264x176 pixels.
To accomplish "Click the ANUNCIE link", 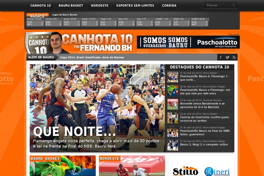I will click(x=37, y=17).
